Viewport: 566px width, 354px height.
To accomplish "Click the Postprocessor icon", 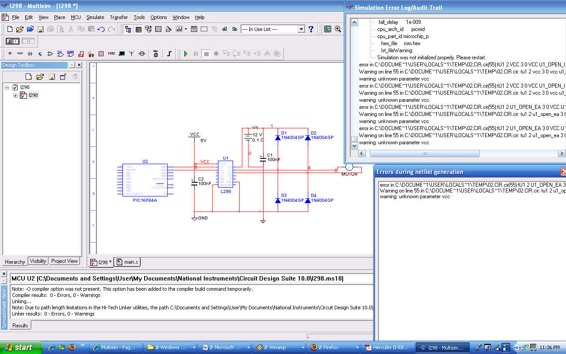I will (x=194, y=29).
